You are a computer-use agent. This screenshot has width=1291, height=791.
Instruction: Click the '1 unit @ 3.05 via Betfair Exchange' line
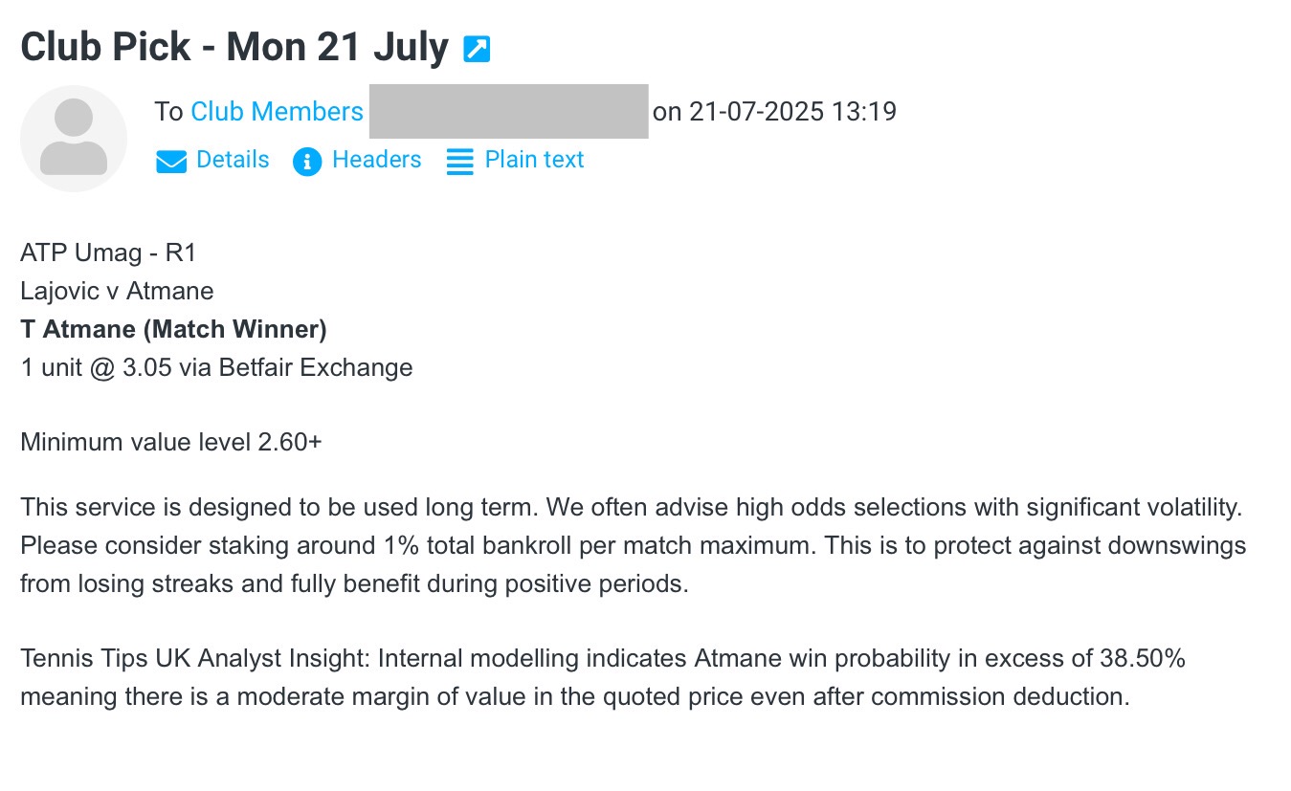pyautogui.click(x=216, y=367)
